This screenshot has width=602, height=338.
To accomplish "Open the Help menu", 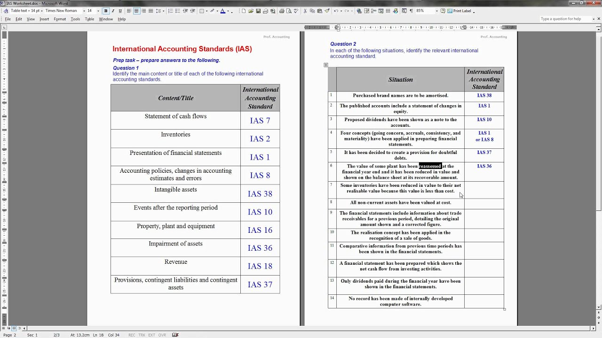I will (122, 19).
